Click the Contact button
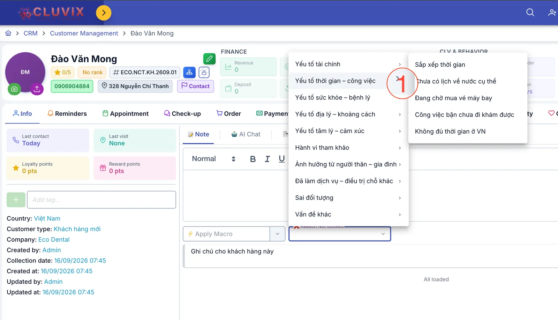Viewport: 558px width, 320px height. pyautogui.click(x=196, y=86)
